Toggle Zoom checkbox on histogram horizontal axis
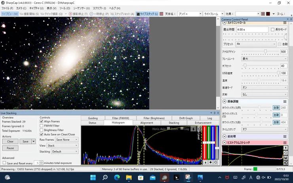Screen dimensions: 293x183 [x=169, y=128]
